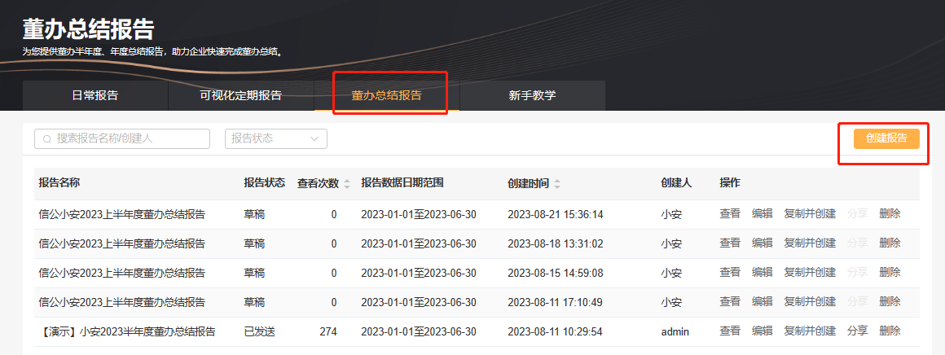View the report created 2023-08-21 15:36:14

pos(730,214)
